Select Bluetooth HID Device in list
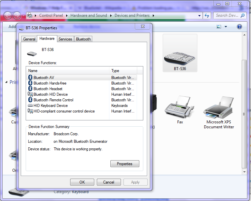 point(82,94)
